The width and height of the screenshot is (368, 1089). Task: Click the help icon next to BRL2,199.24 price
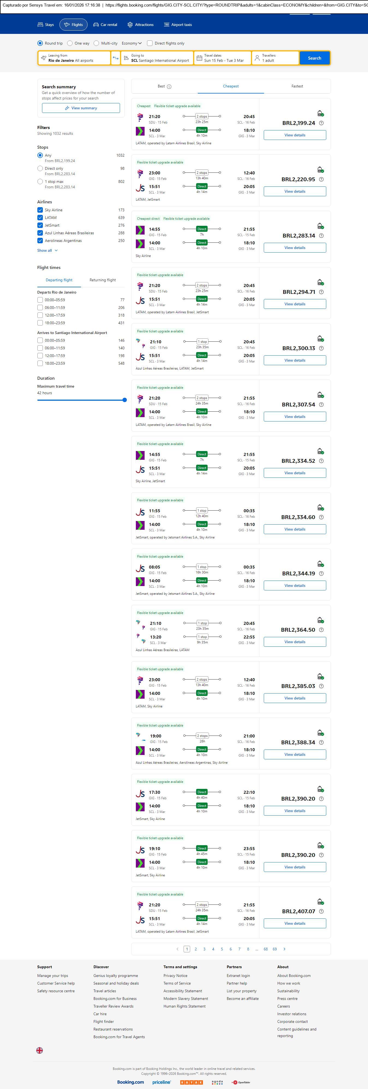[x=321, y=123]
